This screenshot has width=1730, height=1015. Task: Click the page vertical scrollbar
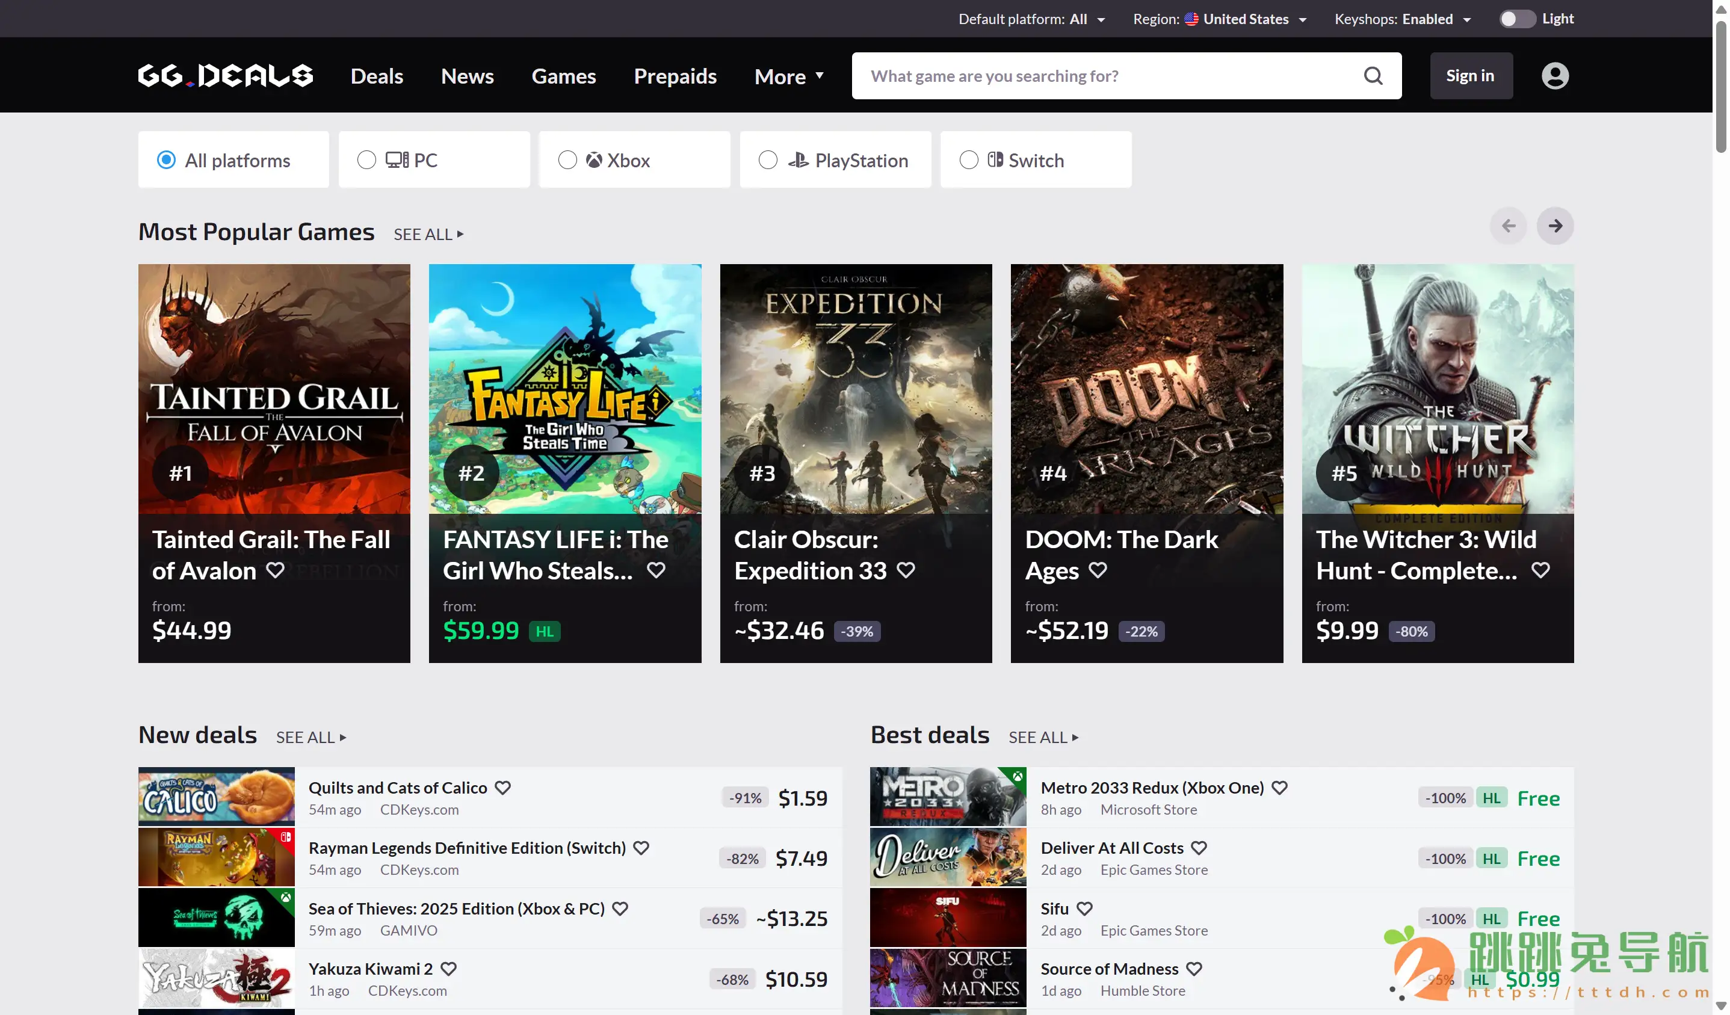[x=1720, y=88]
